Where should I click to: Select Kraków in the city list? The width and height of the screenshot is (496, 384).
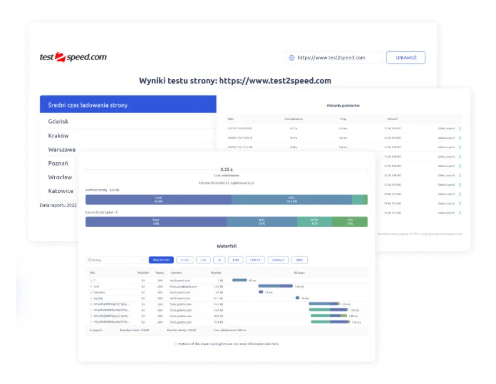(59, 135)
